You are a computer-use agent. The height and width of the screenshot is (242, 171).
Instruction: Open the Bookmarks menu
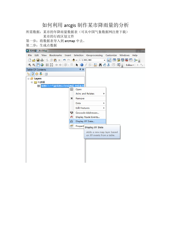point(56,55)
